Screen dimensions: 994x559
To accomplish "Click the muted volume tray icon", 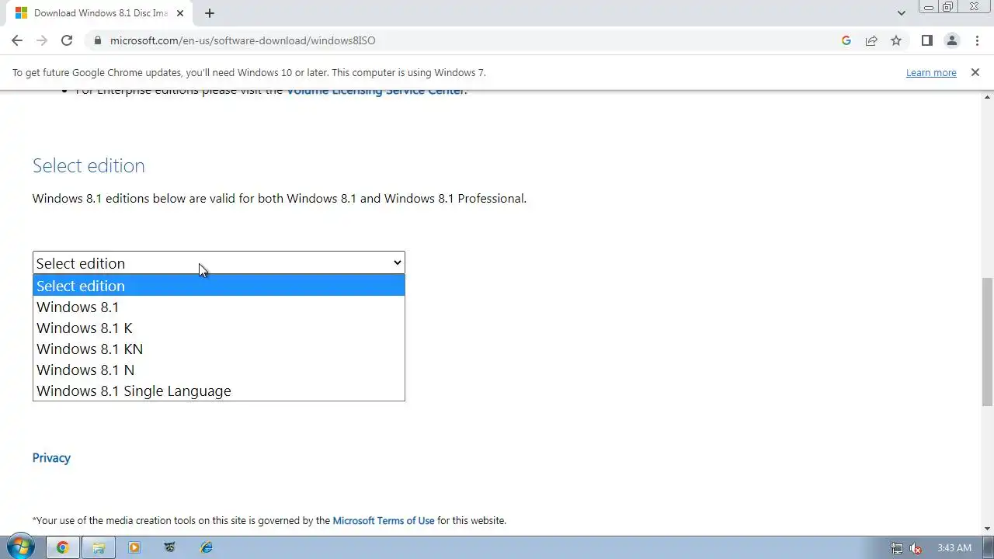I will click(916, 548).
